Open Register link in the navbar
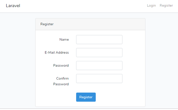178x110 pixels. pyautogui.click(x=166, y=5)
